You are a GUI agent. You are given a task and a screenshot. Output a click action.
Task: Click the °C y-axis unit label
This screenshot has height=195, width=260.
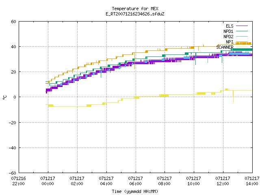pos(4,97)
